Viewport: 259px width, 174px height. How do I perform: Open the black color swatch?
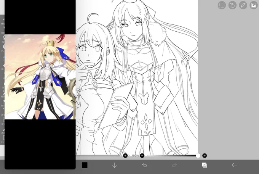tap(85, 165)
